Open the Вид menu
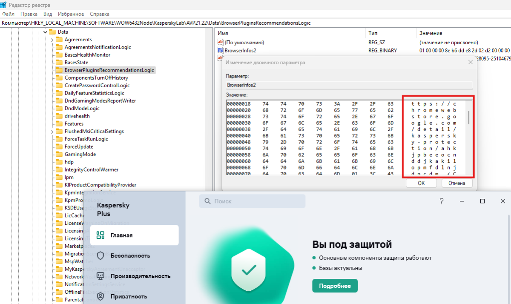This screenshot has height=304, width=511. 48,14
